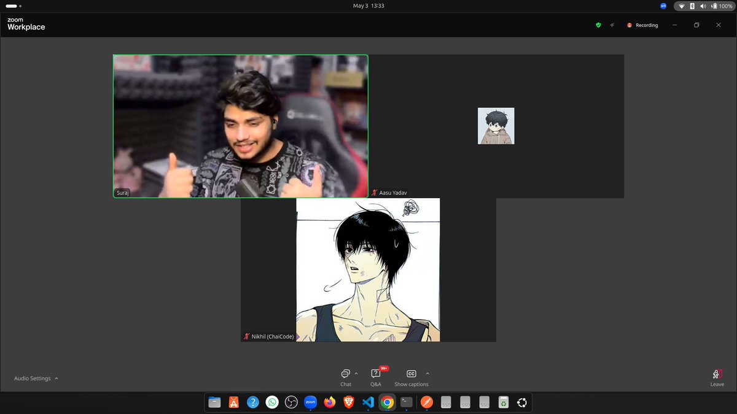Click the green encryption shield icon
The height and width of the screenshot is (414, 737).
pos(598,25)
